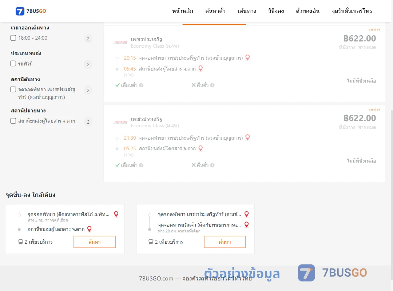Click map pin for สถานีขนส่งผู้โดยสาร จ.ตาก in nearby card
Image resolution: width=393 pixels, height=291 pixels.
pos(89,229)
